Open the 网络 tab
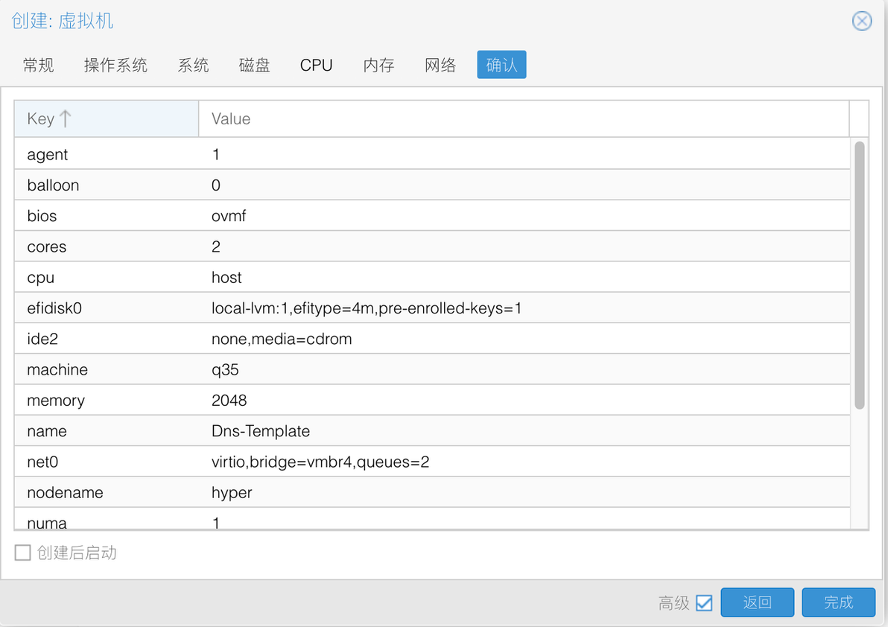The height and width of the screenshot is (627, 888). (440, 65)
